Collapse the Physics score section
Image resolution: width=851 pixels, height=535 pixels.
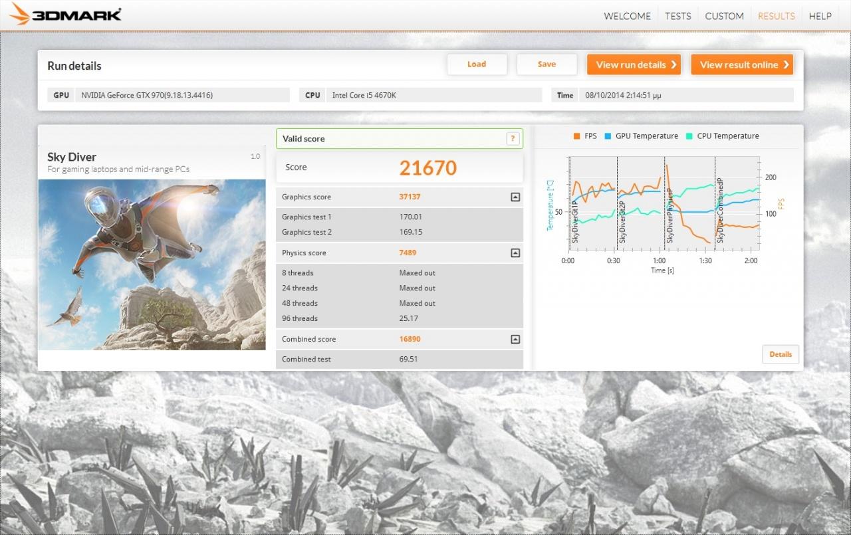pos(515,253)
